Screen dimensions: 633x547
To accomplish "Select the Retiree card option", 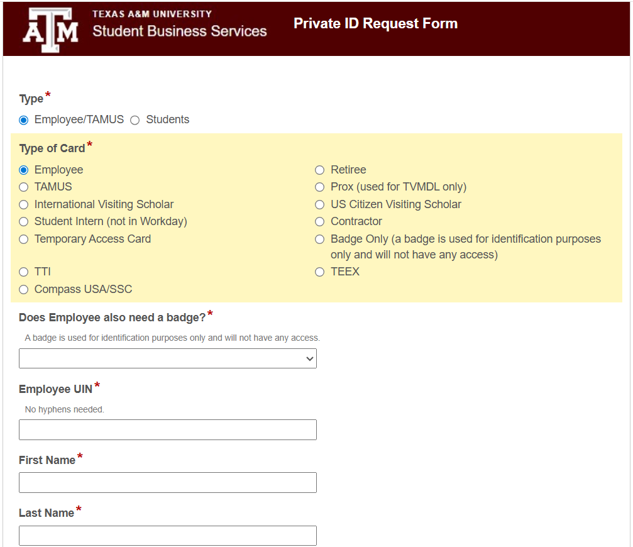I will (x=319, y=170).
